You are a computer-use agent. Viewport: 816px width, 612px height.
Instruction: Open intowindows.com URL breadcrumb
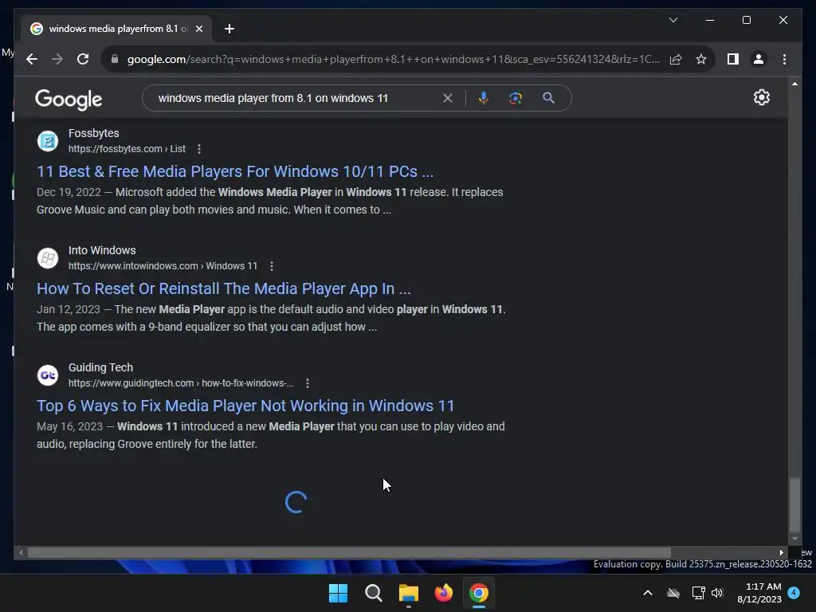[163, 266]
